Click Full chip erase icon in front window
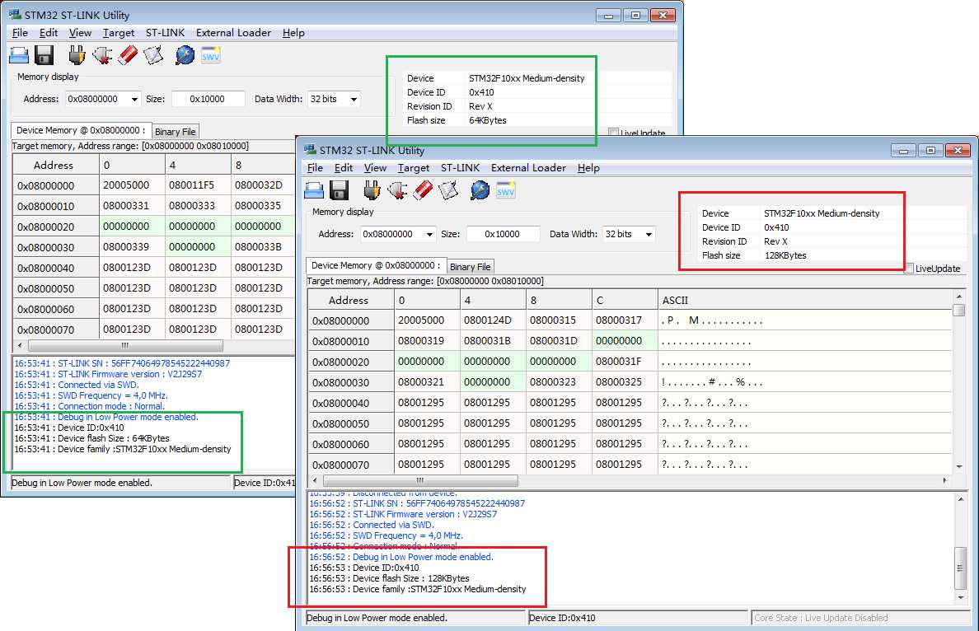 (423, 190)
